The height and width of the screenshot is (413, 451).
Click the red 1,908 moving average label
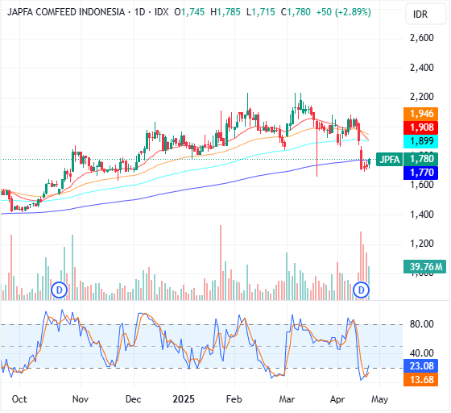(x=420, y=127)
